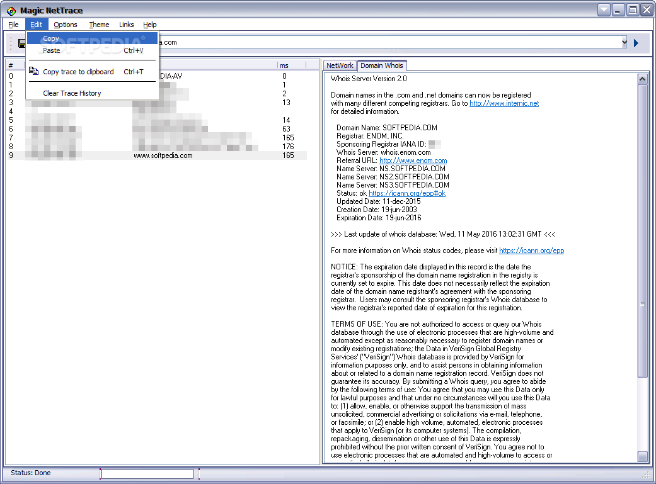Viewport: 656px width, 484px height.
Task: Click hop number 7 in the trace list
Action: (x=11, y=137)
